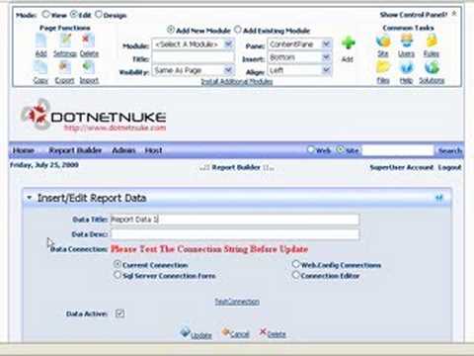The width and height of the screenshot is (474, 356).
Task: Open the Users common task icon
Action: click(407, 41)
